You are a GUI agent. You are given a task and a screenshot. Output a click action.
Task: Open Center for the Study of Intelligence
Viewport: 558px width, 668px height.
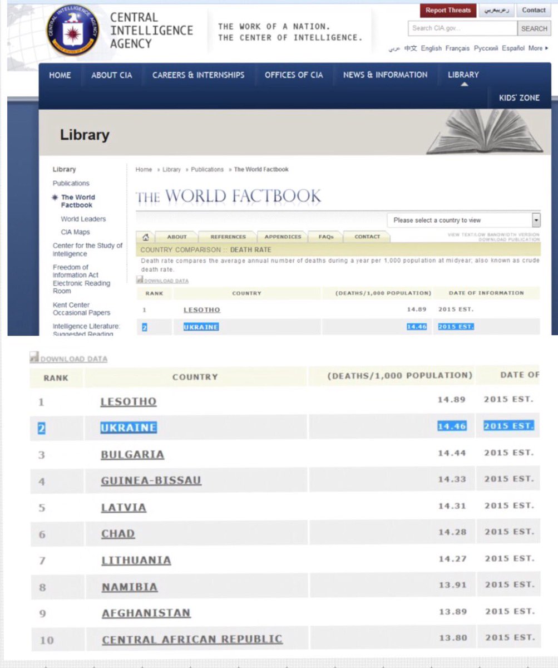coord(87,249)
